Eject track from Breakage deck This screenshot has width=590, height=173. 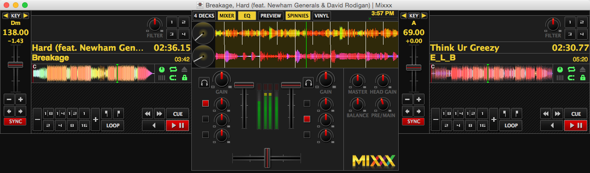click(184, 69)
